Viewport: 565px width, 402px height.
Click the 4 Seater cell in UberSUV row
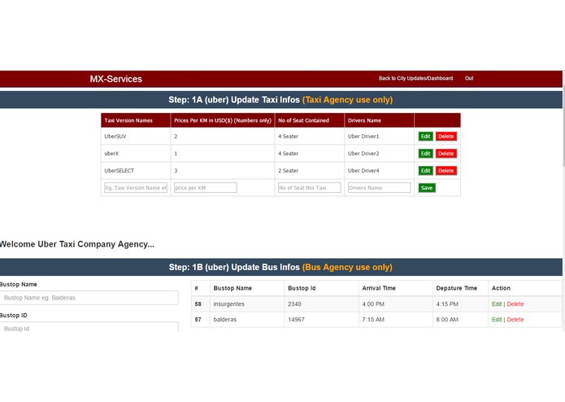click(310, 136)
